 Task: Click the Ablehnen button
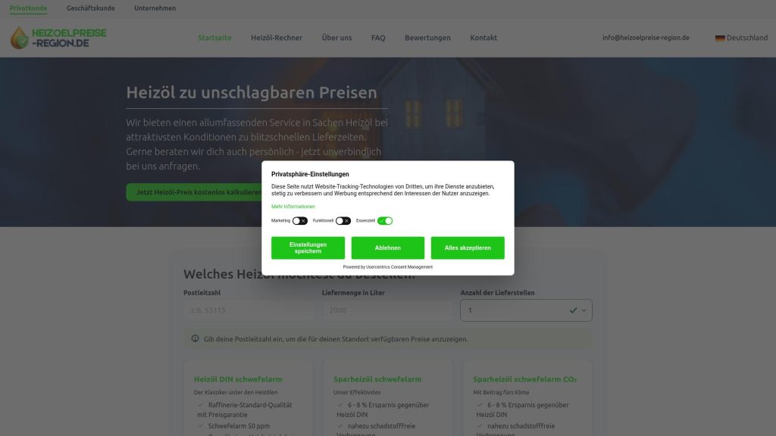click(x=388, y=248)
